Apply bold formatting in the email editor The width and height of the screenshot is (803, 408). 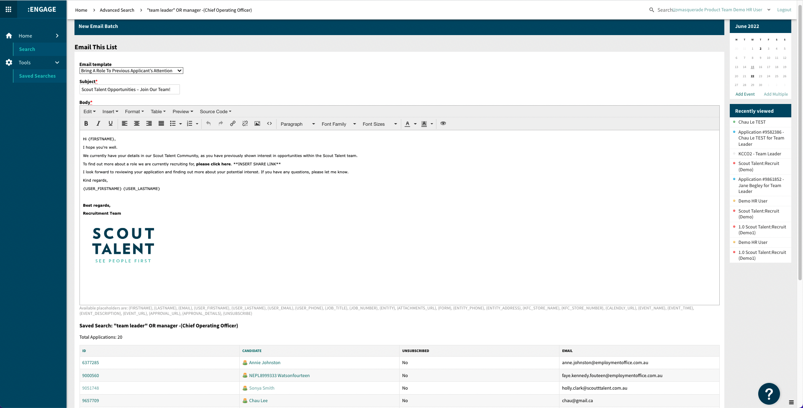[86, 124]
